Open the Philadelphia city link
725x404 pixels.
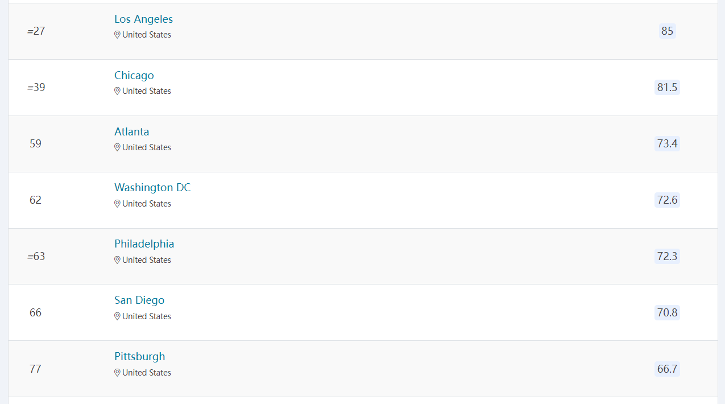[144, 244]
